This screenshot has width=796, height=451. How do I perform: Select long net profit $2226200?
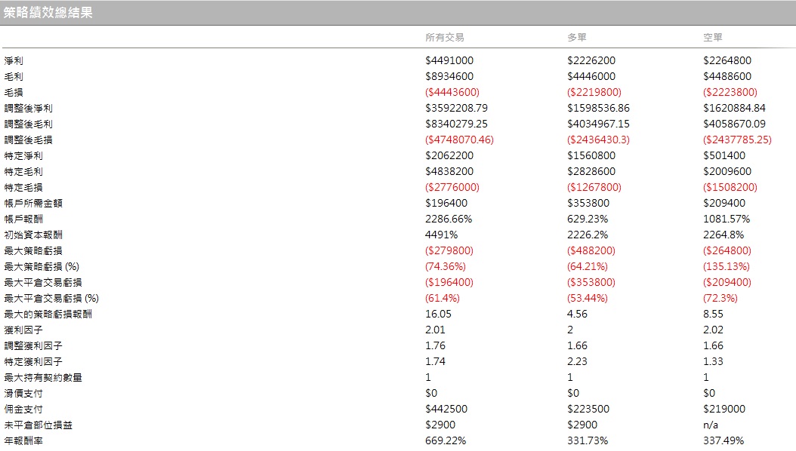pyautogui.click(x=591, y=61)
